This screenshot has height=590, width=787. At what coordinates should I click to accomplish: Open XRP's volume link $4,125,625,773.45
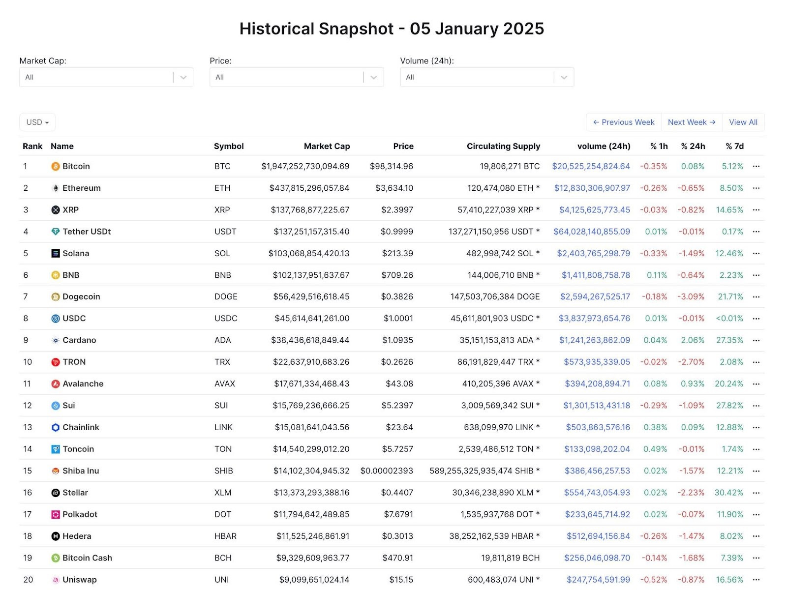click(x=595, y=210)
